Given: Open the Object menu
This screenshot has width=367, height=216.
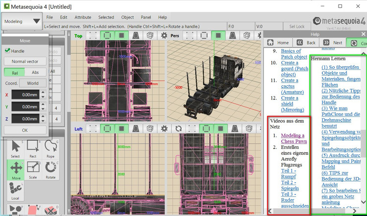Looking at the screenshot, I should point(127,17).
